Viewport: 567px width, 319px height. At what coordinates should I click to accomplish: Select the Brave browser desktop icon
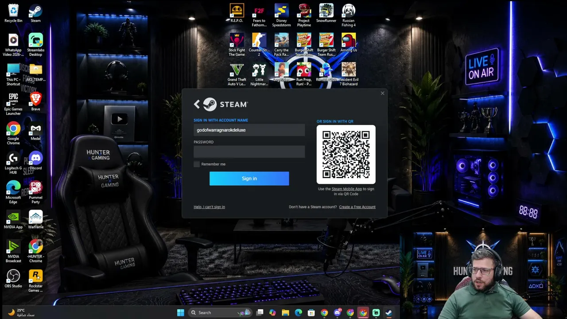(x=35, y=101)
